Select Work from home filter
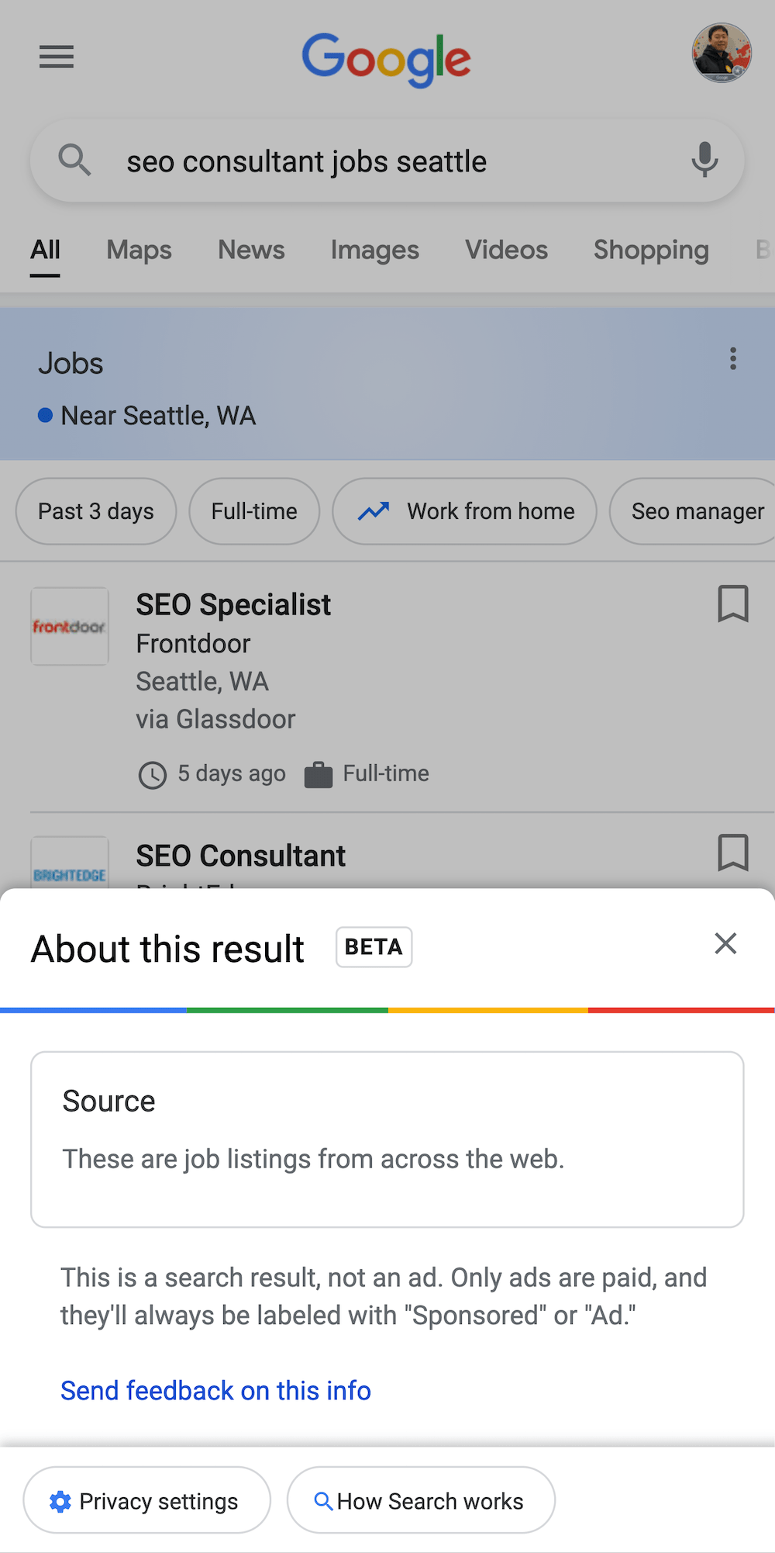Viewport: 775px width, 1553px height. (464, 511)
